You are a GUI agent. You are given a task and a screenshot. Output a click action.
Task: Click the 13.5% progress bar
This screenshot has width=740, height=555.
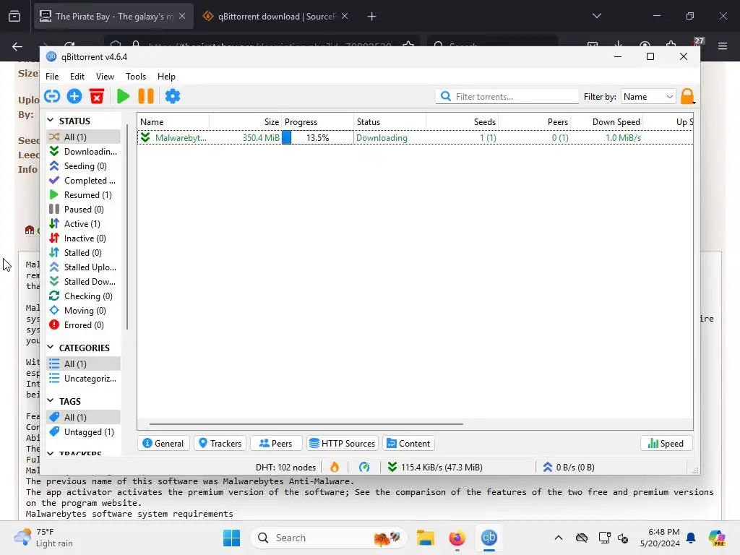(317, 138)
